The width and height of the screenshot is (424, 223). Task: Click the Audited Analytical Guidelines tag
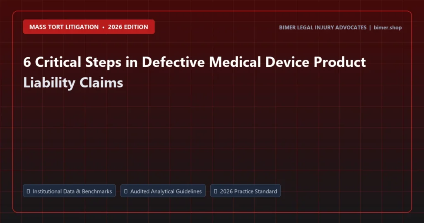click(x=163, y=191)
